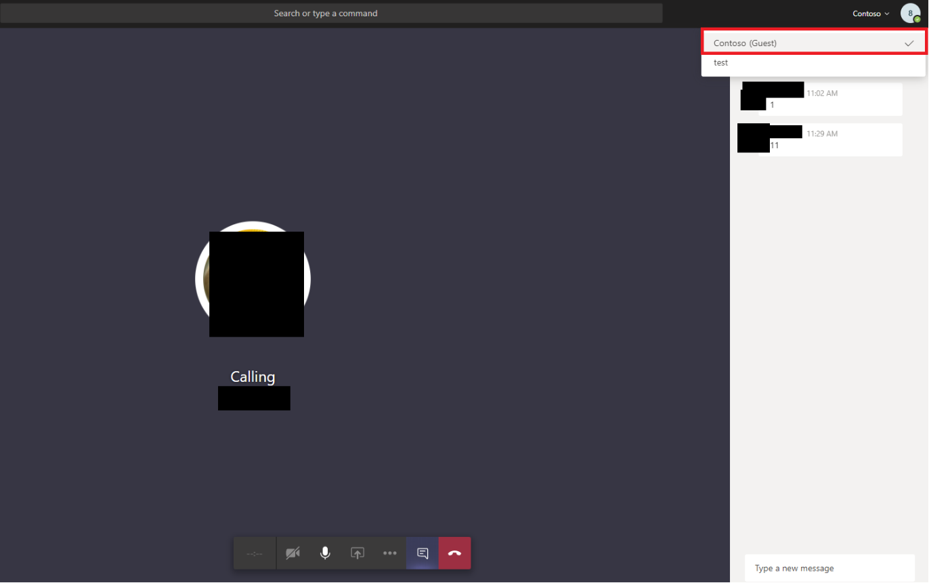
Task: Select Contoso (Guest) organization
Action: point(814,43)
